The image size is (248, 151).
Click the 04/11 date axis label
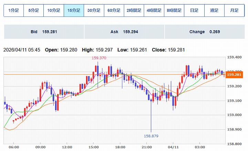173,147
